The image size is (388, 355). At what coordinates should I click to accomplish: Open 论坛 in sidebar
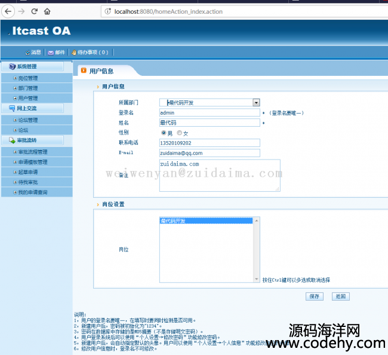23,130
